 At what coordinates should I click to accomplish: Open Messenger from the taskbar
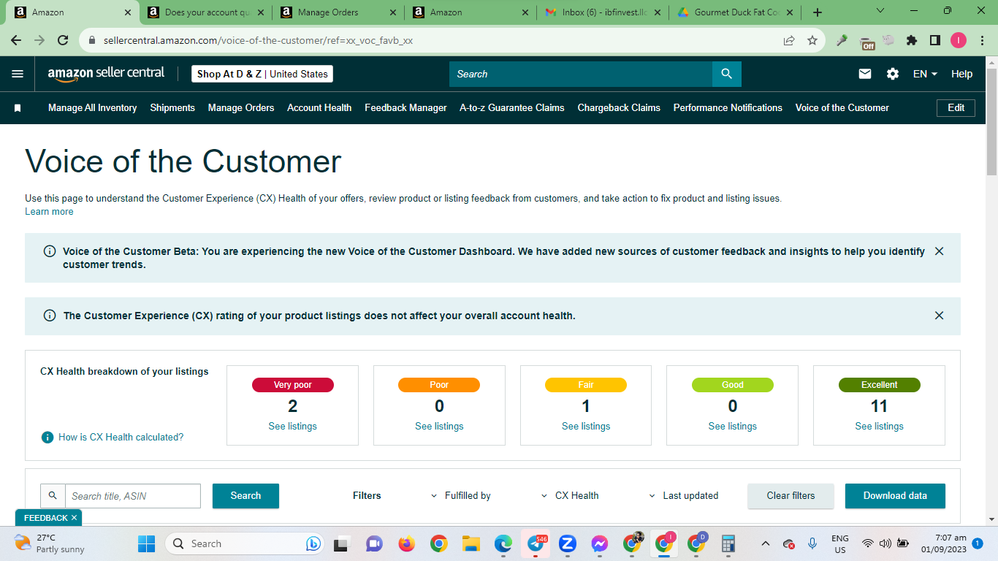coord(600,543)
